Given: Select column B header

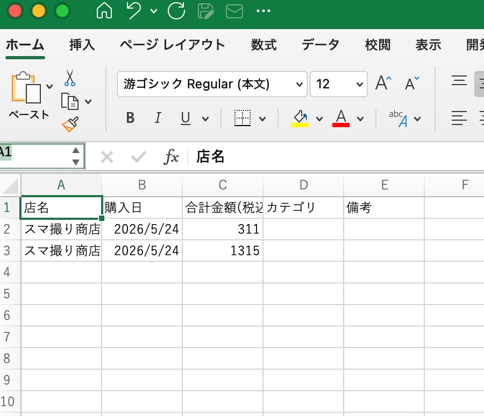Looking at the screenshot, I should click(x=142, y=185).
